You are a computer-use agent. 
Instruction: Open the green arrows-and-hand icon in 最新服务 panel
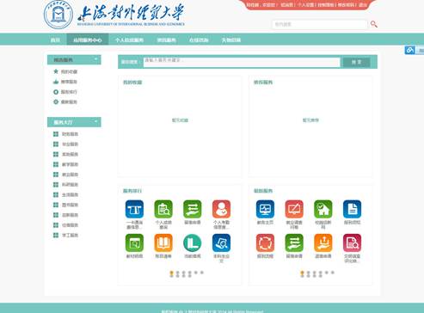(294, 243)
